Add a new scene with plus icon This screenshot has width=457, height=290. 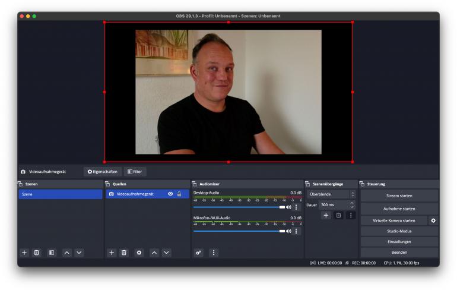click(24, 253)
